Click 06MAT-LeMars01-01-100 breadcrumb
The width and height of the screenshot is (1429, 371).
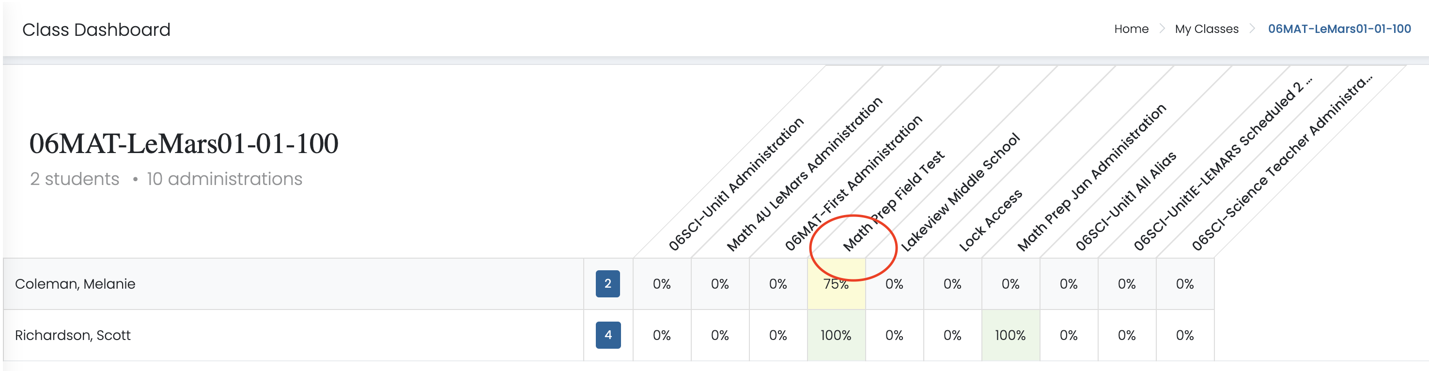[x=1338, y=29]
